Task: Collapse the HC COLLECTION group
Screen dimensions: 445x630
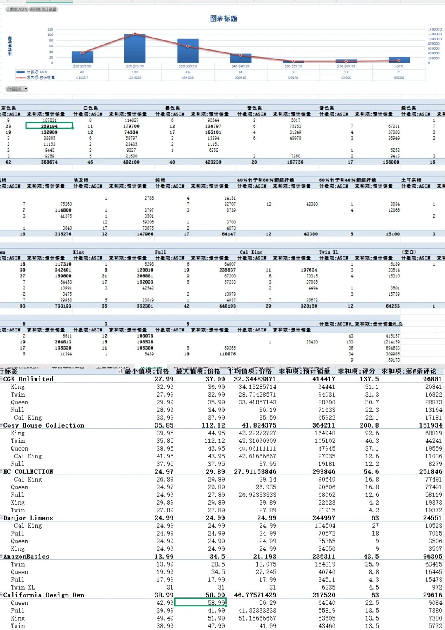Action: click(x=1, y=471)
